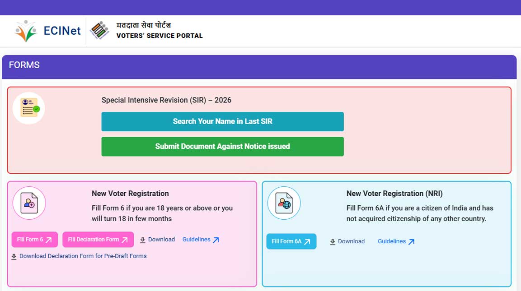Open Fill Form 6A
The image size is (521, 291).
click(291, 241)
